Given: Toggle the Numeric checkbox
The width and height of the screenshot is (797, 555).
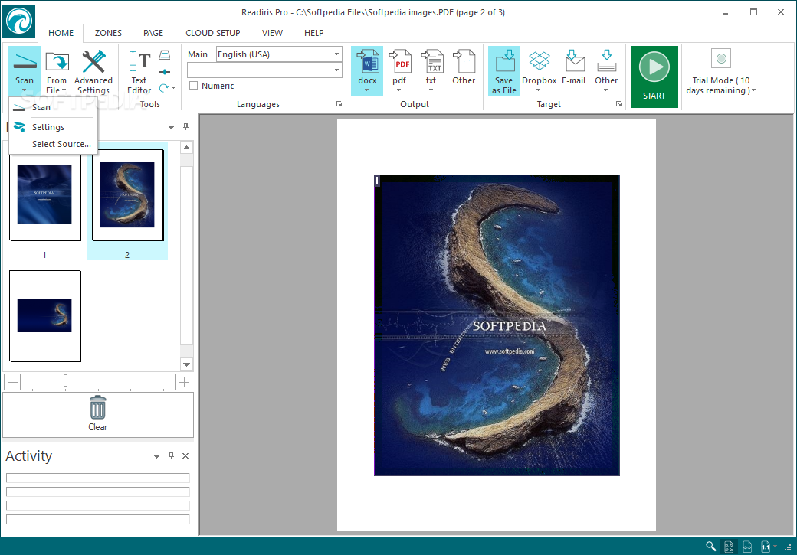Looking at the screenshot, I should (x=194, y=86).
